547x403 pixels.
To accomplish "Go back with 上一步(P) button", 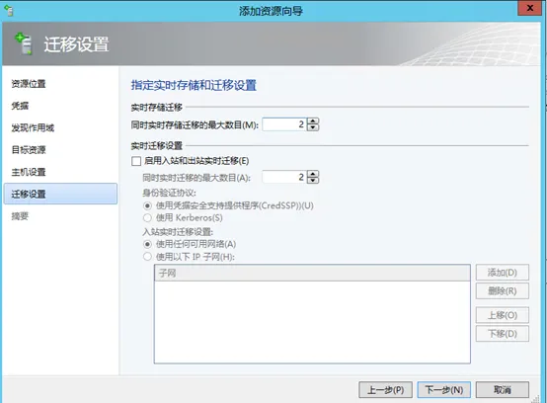I will point(385,390).
